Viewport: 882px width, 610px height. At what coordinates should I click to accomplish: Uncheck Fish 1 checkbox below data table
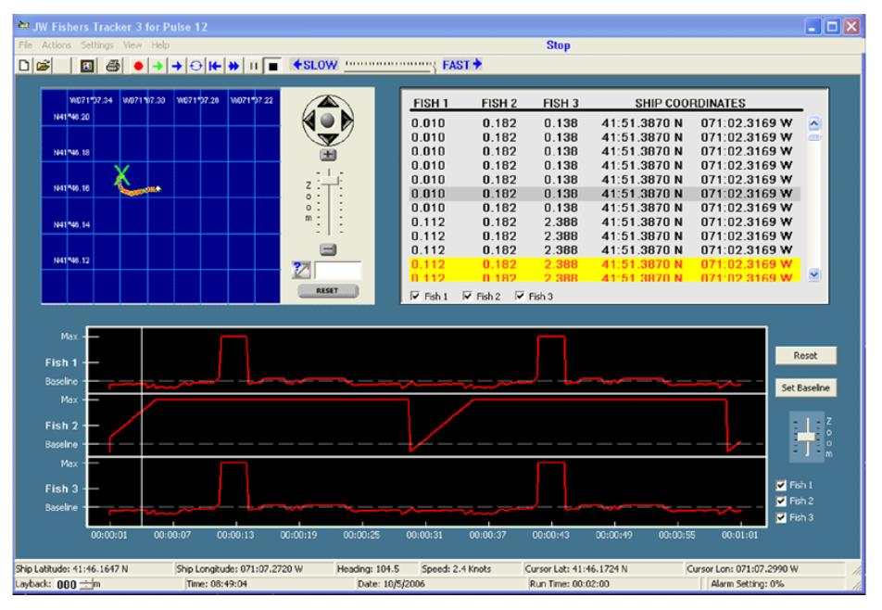coord(415,297)
